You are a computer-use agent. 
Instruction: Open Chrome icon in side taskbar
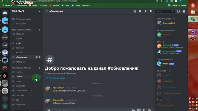[193, 19]
